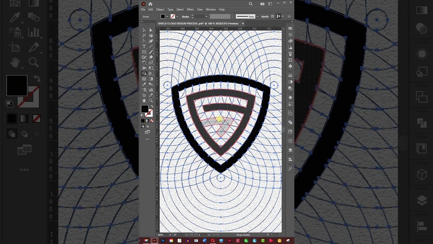Click the stroke weight stepper arrows

tap(192, 16)
